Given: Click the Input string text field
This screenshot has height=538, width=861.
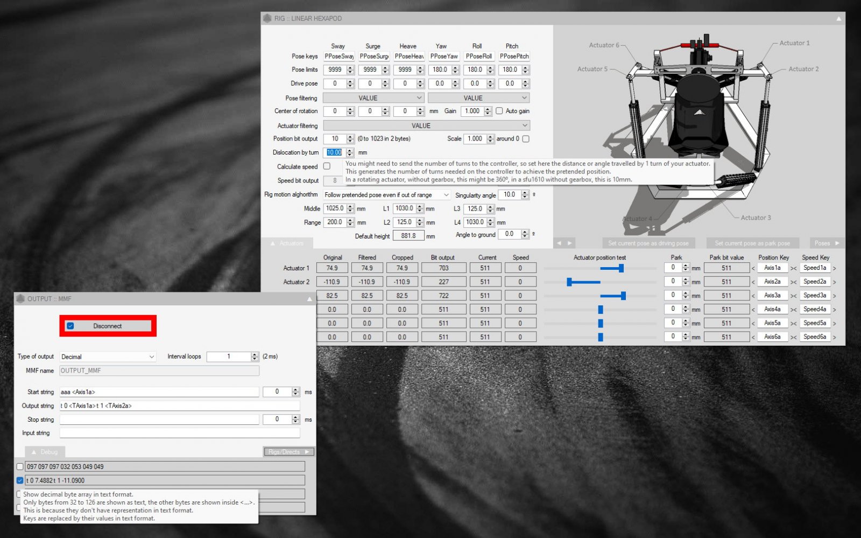Looking at the screenshot, I should pyautogui.click(x=179, y=433).
